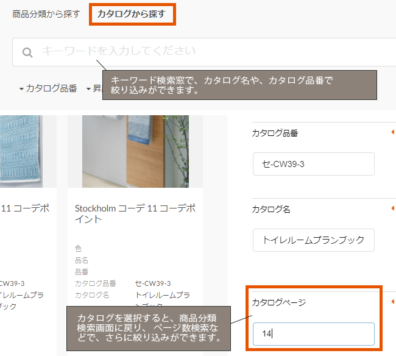
Task: Click the left product's 11 コーデポ title
Action: pyautogui.click(x=24, y=208)
